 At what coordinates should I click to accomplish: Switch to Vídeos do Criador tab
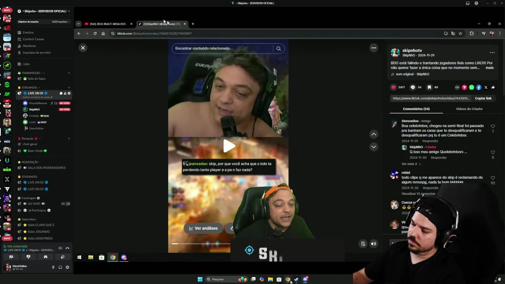tap(469, 109)
